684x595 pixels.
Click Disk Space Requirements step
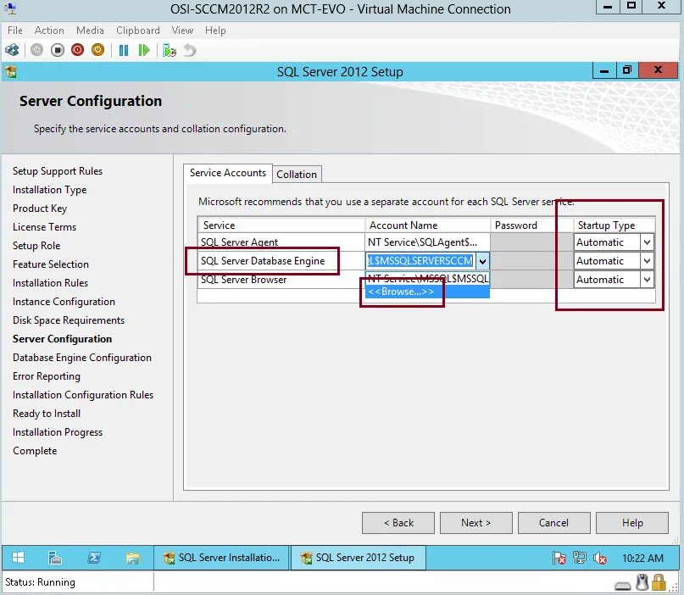coord(69,320)
